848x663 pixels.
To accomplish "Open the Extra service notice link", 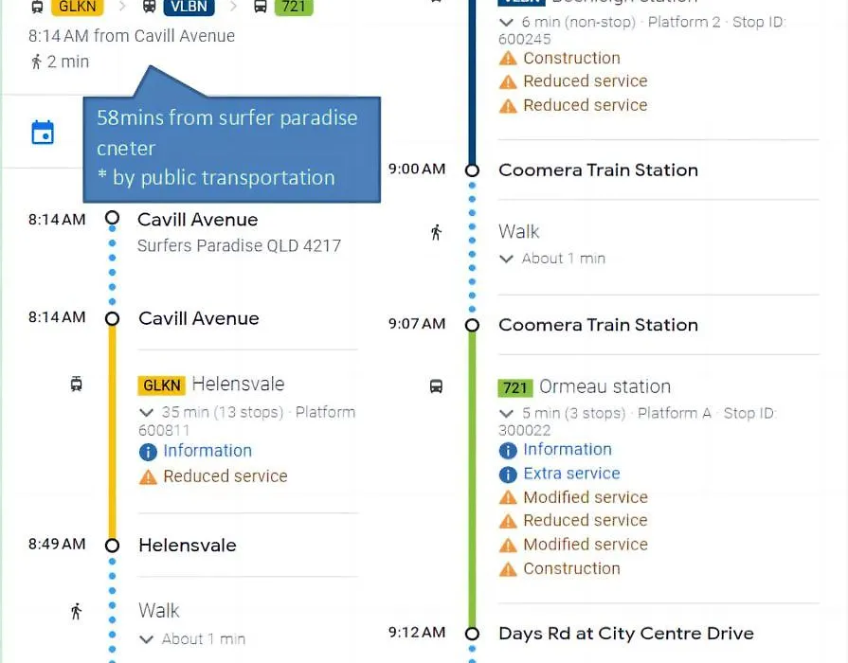I will (571, 474).
